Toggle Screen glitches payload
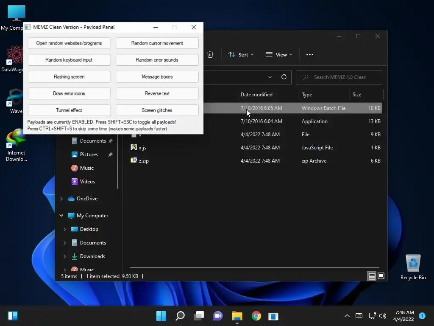The width and height of the screenshot is (434, 326). pyautogui.click(x=157, y=110)
